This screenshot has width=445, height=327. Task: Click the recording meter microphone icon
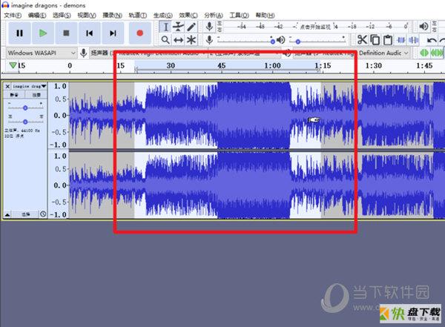click(x=209, y=27)
